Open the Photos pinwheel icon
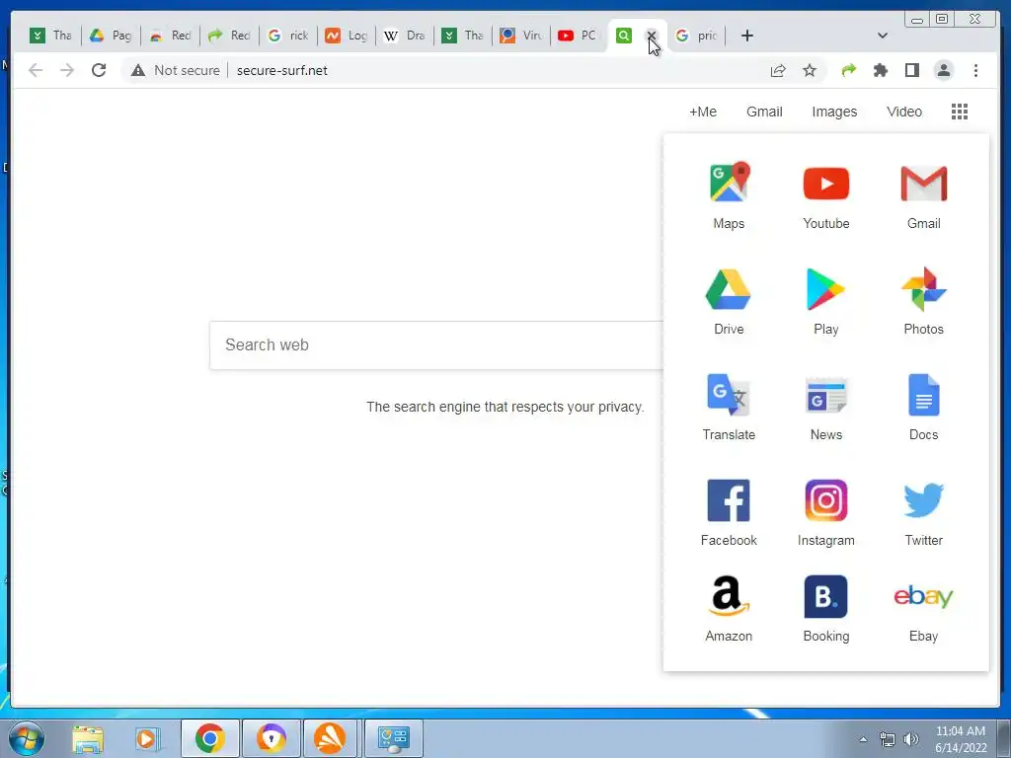Screen dimensions: 1011x758 923,289
